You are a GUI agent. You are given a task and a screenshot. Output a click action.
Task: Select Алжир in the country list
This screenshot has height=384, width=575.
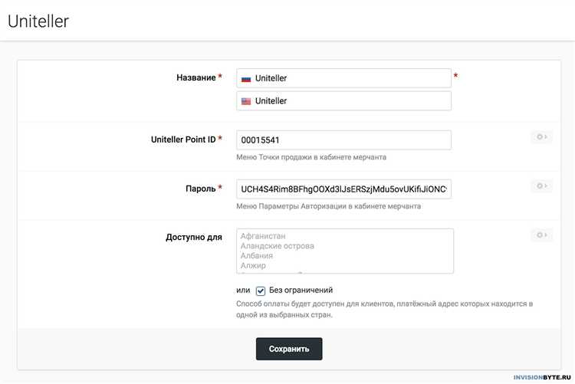click(x=253, y=265)
